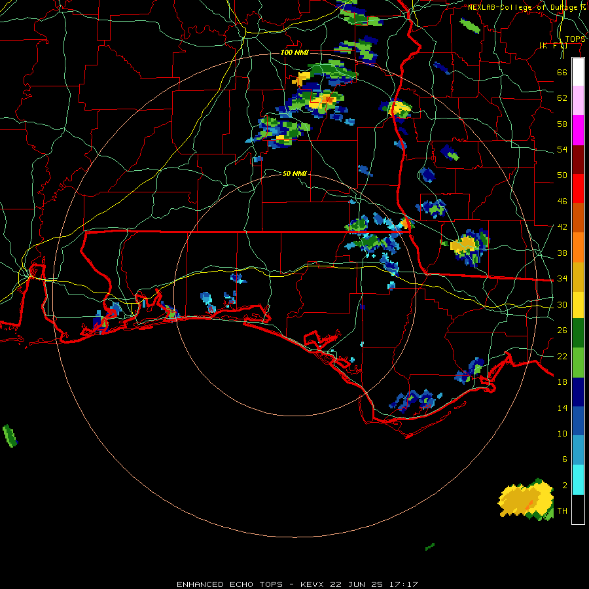Click the "NEXLAB-College of DuPage" credit text
The width and height of the screenshot is (589, 589).
click(522, 7)
